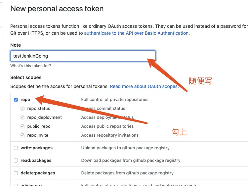Open the Basic Authentication API link
The image size is (248, 186).
[136, 33]
